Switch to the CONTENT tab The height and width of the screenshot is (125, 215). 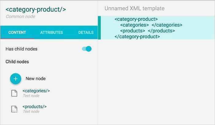pyautogui.click(x=17, y=32)
